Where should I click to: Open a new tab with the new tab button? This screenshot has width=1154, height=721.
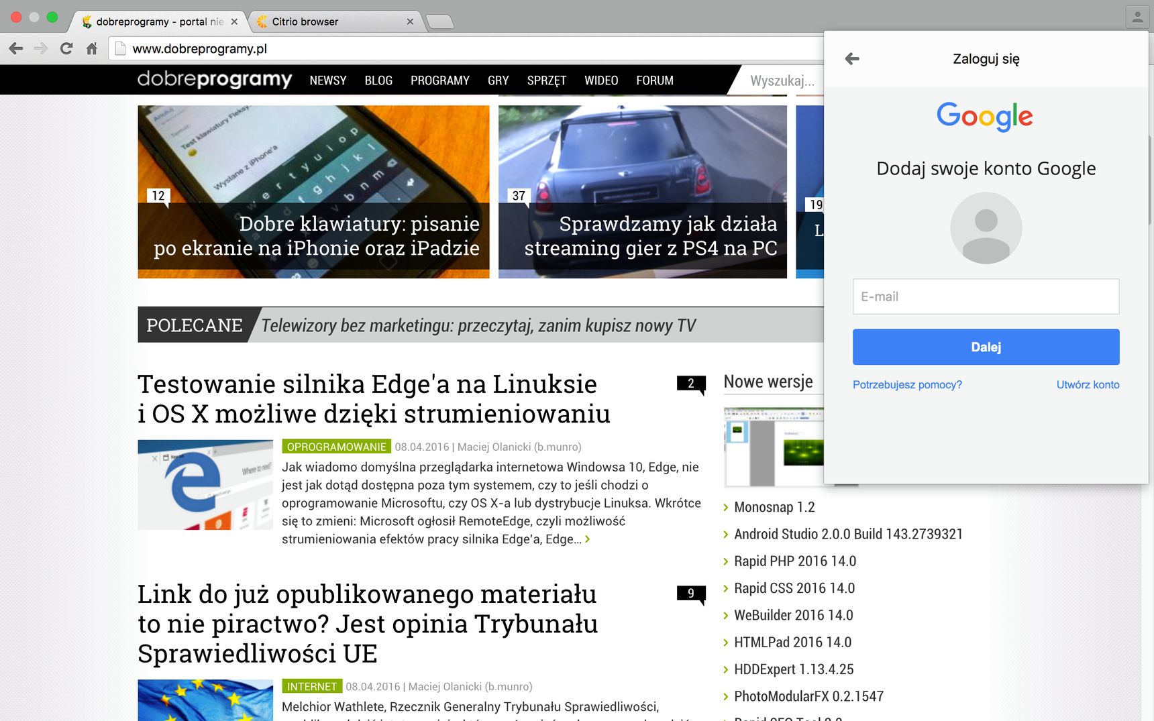(440, 22)
